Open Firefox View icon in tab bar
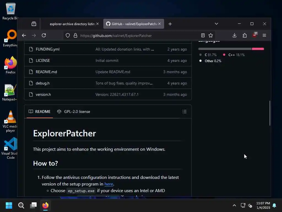Image resolution: width=282 pixels, height=212 pixels. (34, 24)
